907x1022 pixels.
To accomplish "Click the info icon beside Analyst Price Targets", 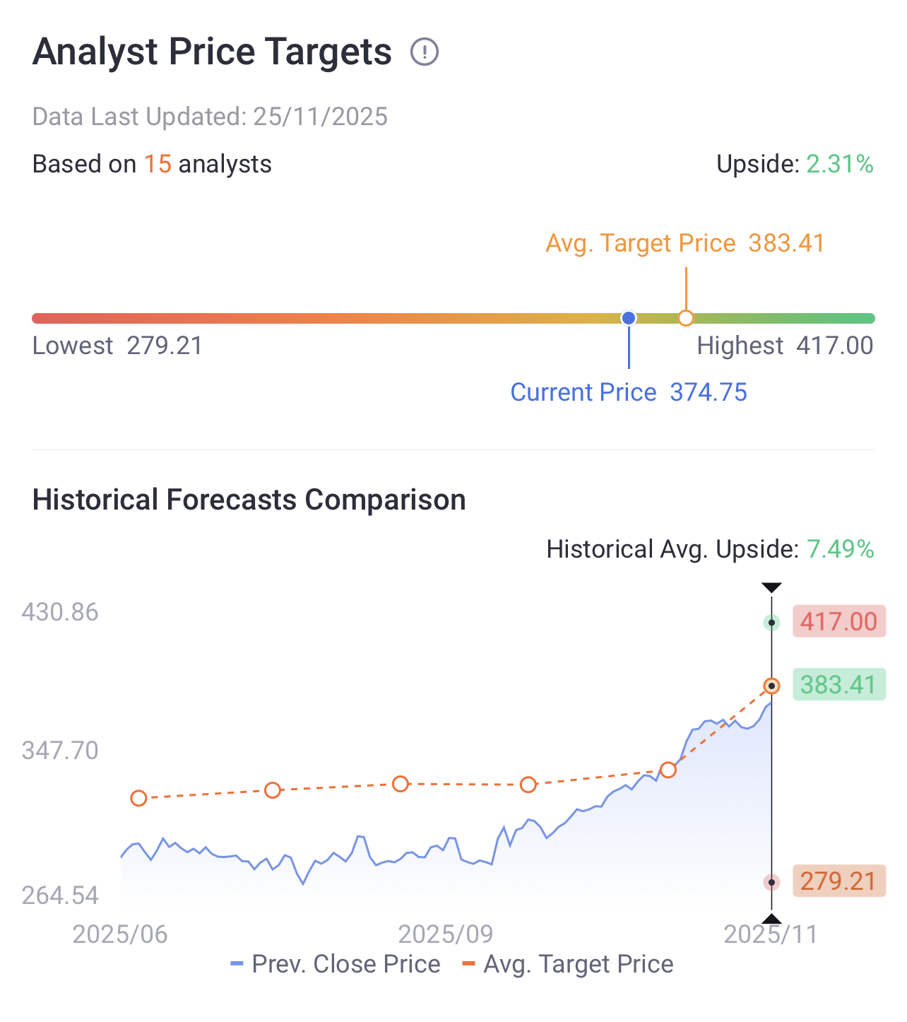I will (425, 52).
